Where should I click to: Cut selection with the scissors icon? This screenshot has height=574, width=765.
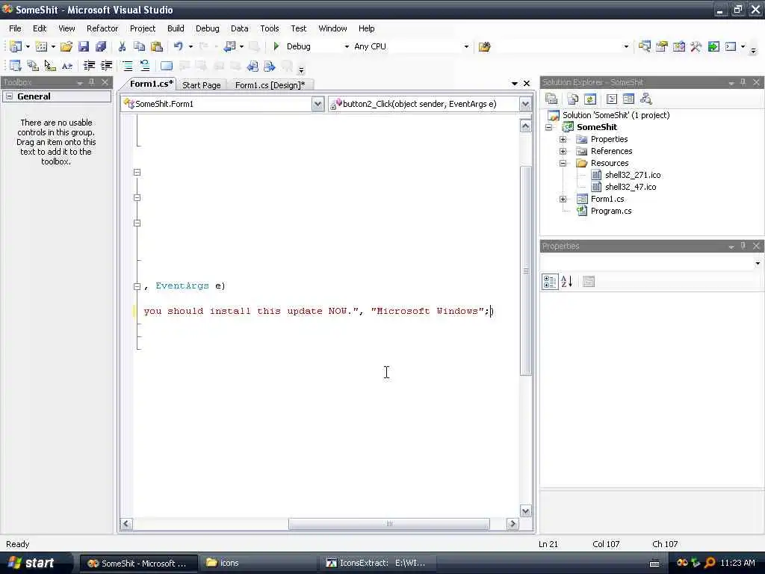122,46
